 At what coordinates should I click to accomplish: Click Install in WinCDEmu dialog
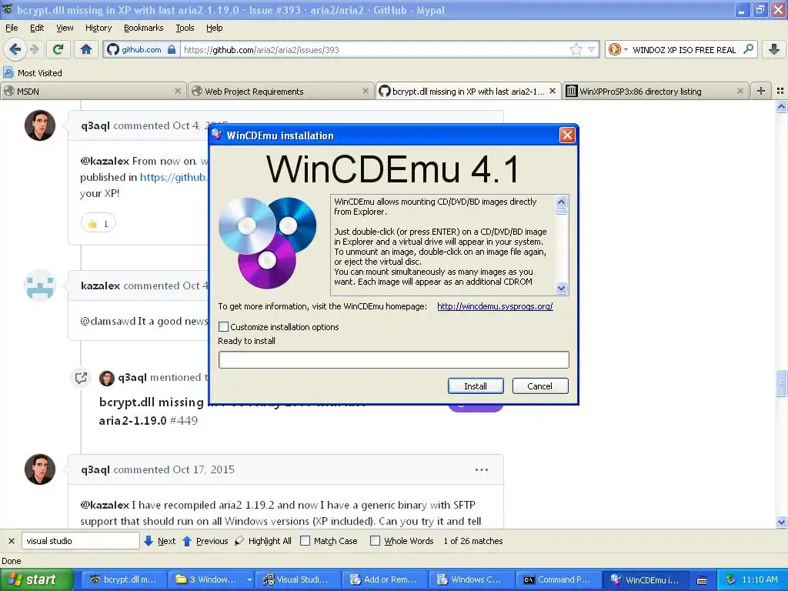click(476, 386)
